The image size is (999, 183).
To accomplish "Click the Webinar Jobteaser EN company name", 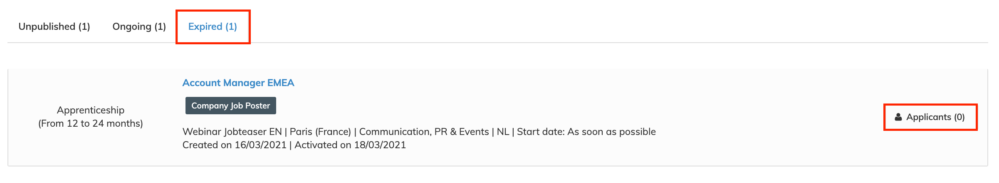I will pos(232,132).
